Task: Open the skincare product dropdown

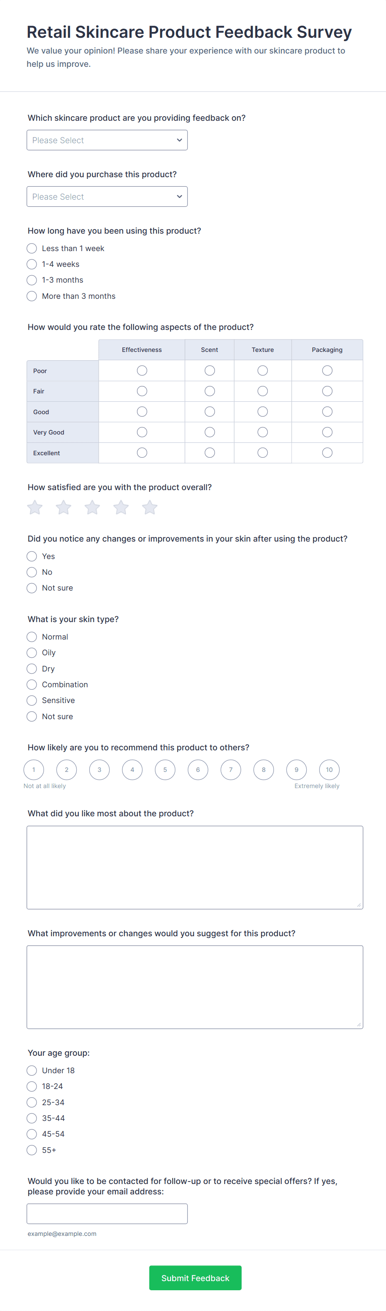Action: 107,140
